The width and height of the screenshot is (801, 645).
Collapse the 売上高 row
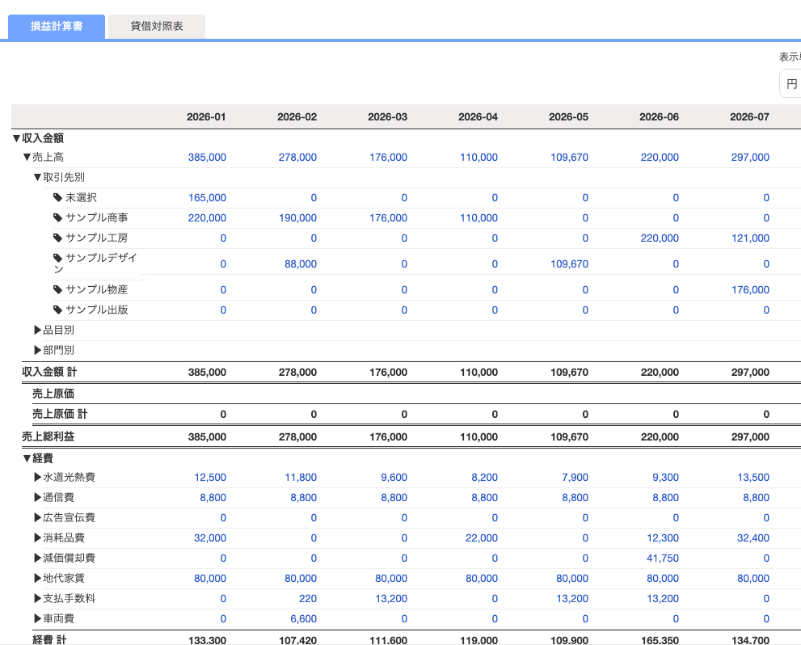[x=27, y=158]
